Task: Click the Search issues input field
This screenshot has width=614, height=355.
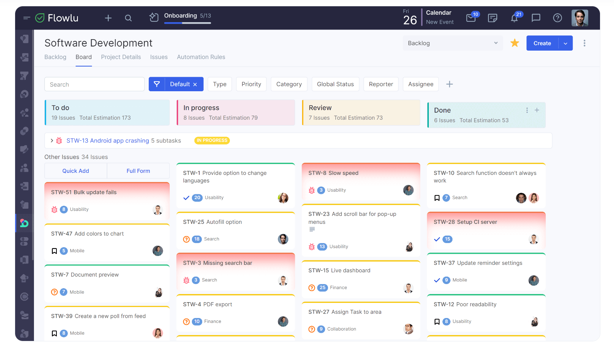Action: pos(94,84)
